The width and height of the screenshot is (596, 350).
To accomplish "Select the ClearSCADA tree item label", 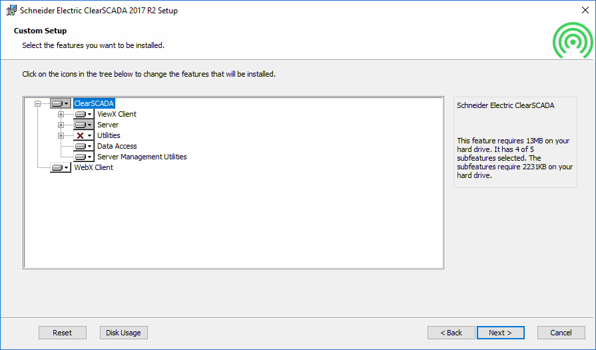I will [x=94, y=103].
